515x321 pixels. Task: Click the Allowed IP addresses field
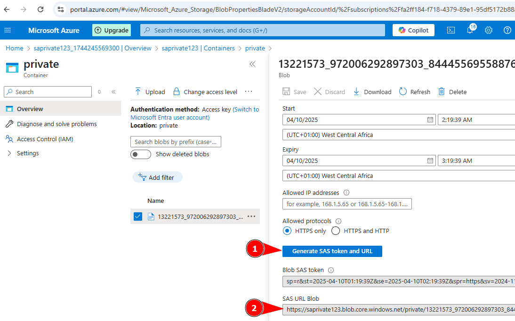point(347,204)
